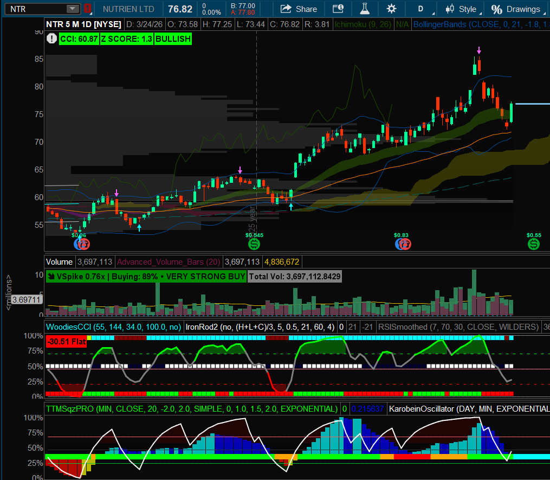Click the $0.83 earnings phone icon

click(402, 244)
